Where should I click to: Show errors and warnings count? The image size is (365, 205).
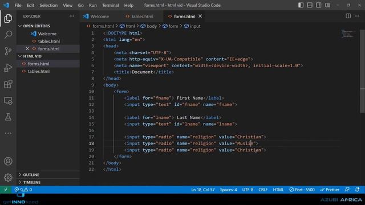(23, 190)
